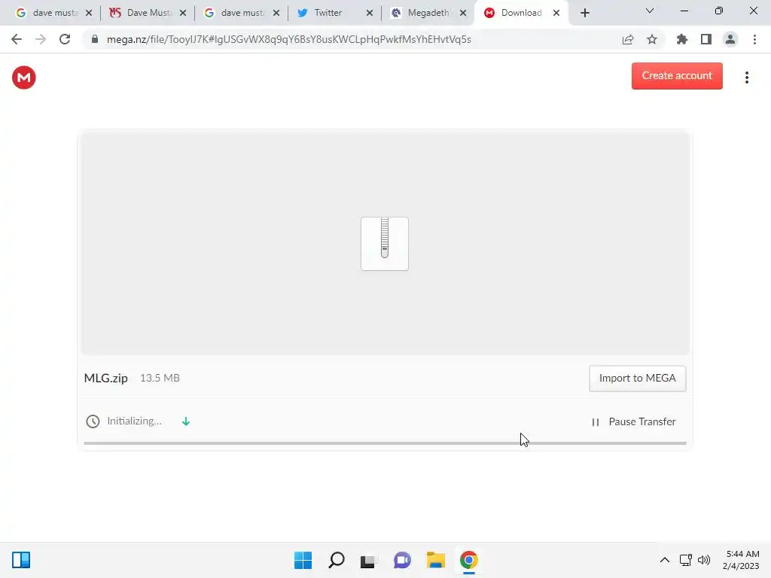The height and width of the screenshot is (578, 771).
Task: Open the Chat app in the taskbar
Action: coord(402,560)
